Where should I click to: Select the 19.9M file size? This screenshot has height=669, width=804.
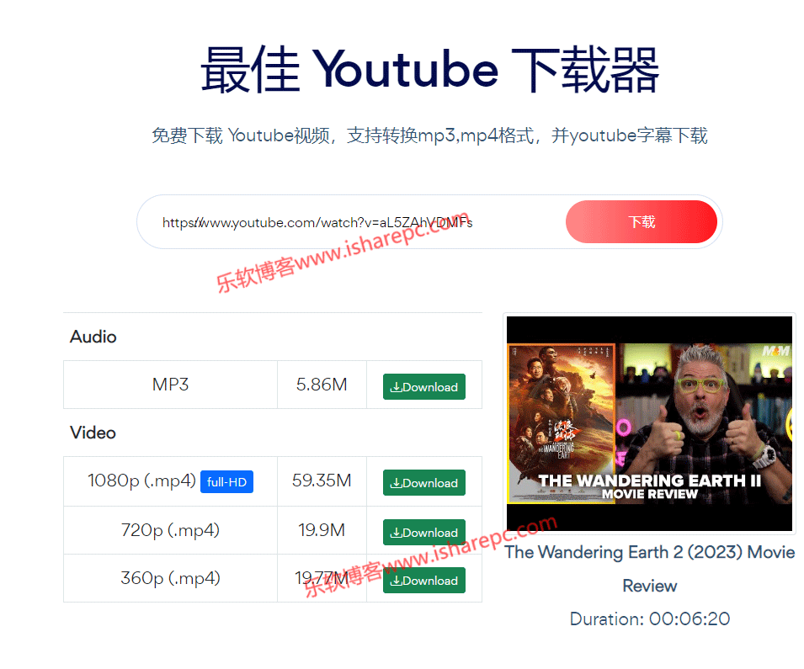(x=322, y=530)
